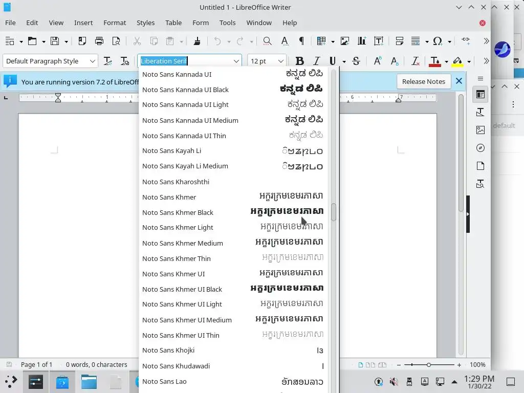Toggle Superscript formatting
The image size is (524, 393).
coord(377,61)
